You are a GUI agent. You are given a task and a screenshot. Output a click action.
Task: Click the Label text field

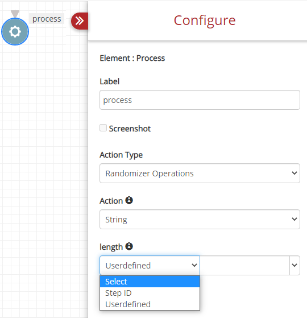tap(200, 100)
